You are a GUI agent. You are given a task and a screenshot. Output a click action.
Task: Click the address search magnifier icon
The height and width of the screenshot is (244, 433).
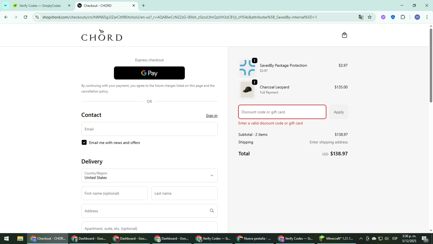point(212,211)
